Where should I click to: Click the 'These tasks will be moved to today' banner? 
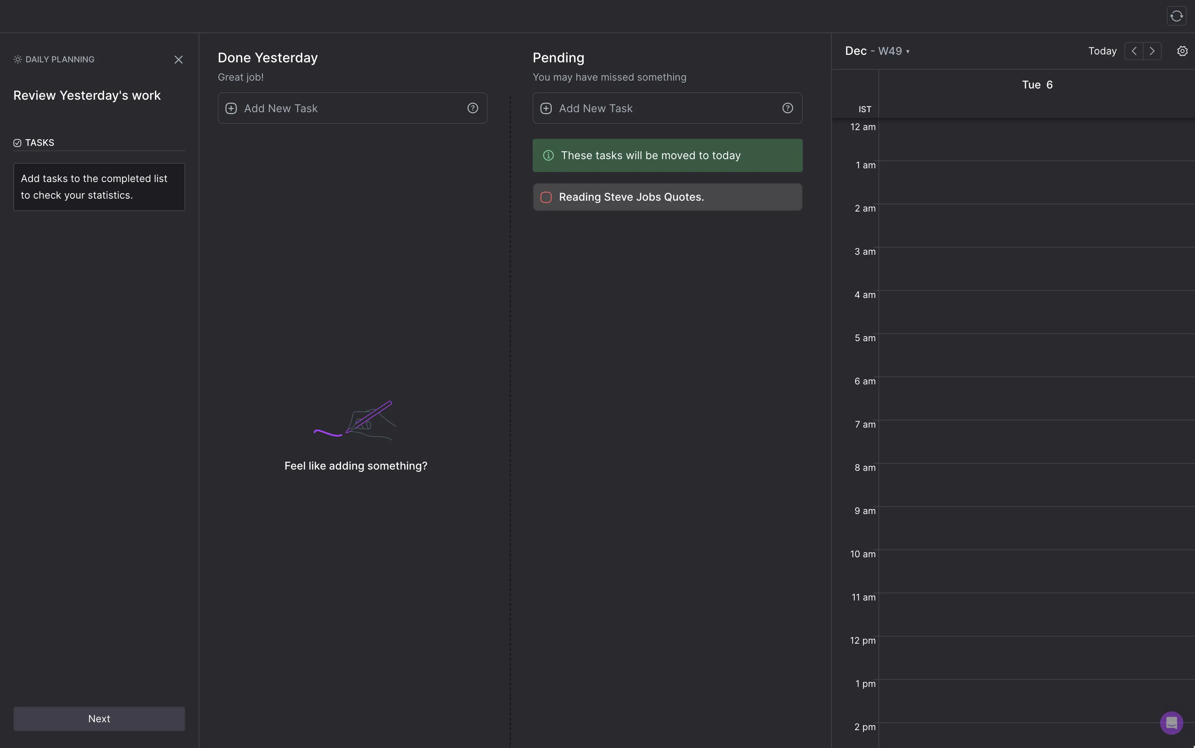tap(667, 155)
